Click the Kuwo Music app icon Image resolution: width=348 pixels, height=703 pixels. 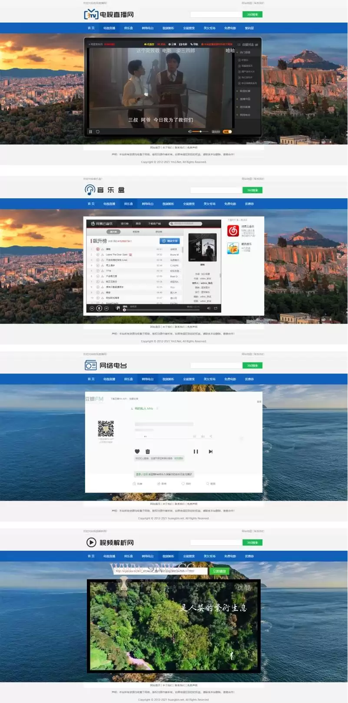click(233, 248)
